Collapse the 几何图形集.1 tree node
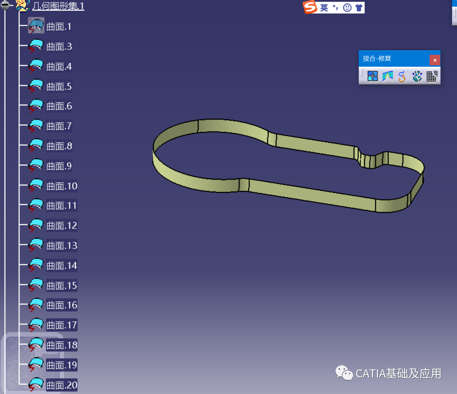 5,5
